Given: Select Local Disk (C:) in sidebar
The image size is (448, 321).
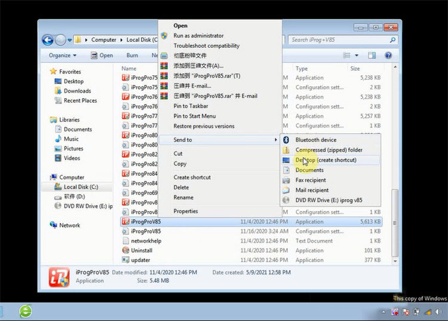Looking at the screenshot, I should [x=76, y=187].
